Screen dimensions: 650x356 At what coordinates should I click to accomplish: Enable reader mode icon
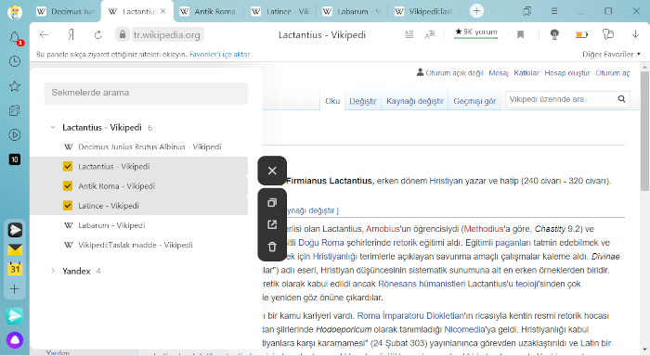pyautogui.click(x=409, y=35)
